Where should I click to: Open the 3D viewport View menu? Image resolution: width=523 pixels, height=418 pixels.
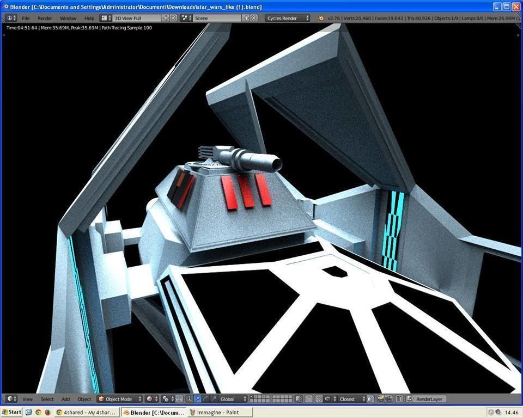27,399
